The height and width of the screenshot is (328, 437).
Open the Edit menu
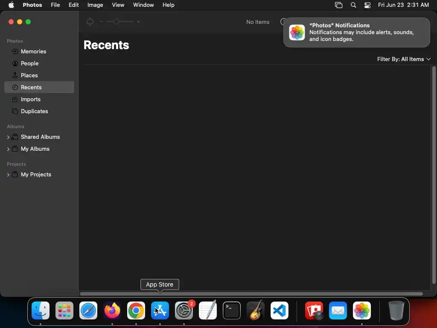(x=73, y=5)
